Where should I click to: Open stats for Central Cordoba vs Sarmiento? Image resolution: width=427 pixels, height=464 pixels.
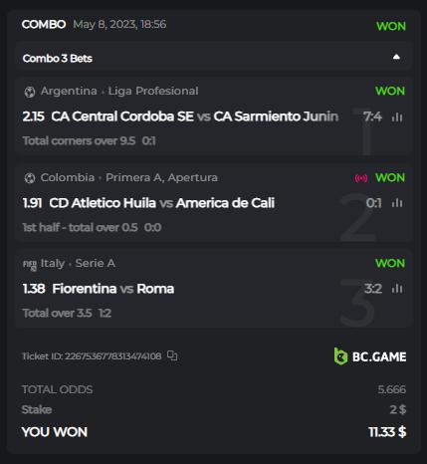397,116
